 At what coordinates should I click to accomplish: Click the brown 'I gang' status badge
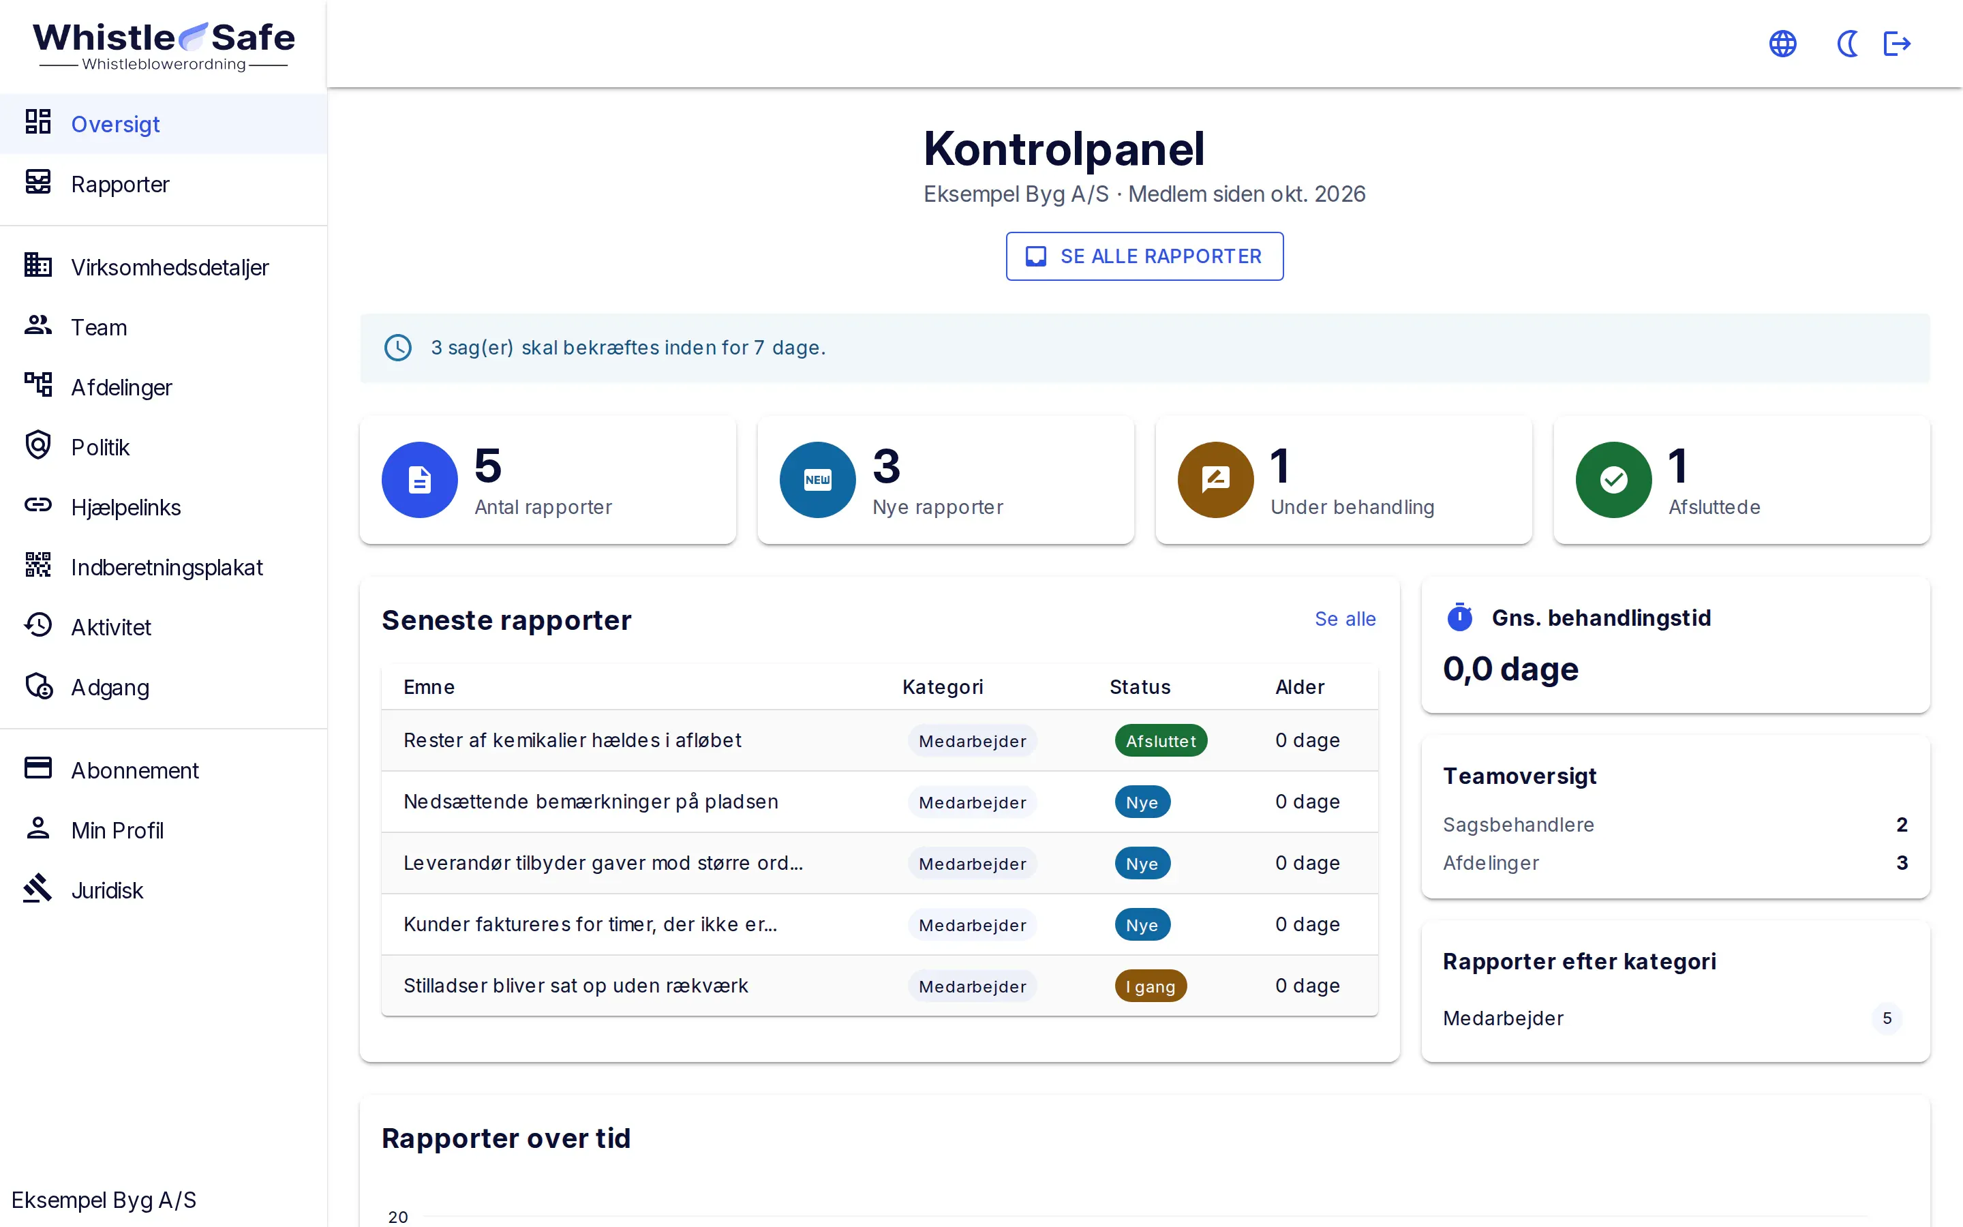(x=1151, y=986)
